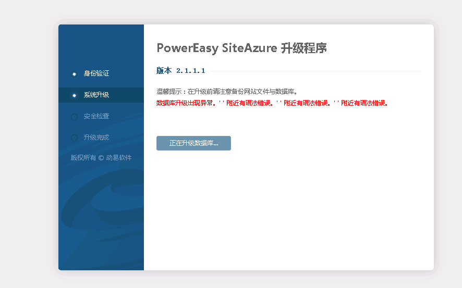Select the 身份验证 step label
462x288 pixels.
click(x=96, y=74)
